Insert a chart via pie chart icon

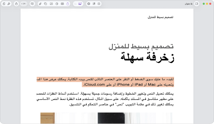click(x=57, y=4)
